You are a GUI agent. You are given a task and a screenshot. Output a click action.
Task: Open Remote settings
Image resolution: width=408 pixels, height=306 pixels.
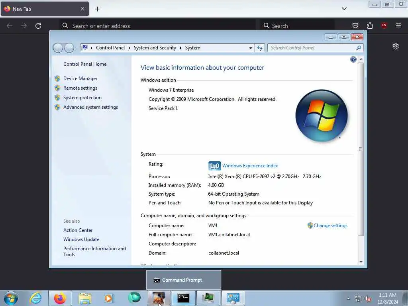click(x=80, y=88)
